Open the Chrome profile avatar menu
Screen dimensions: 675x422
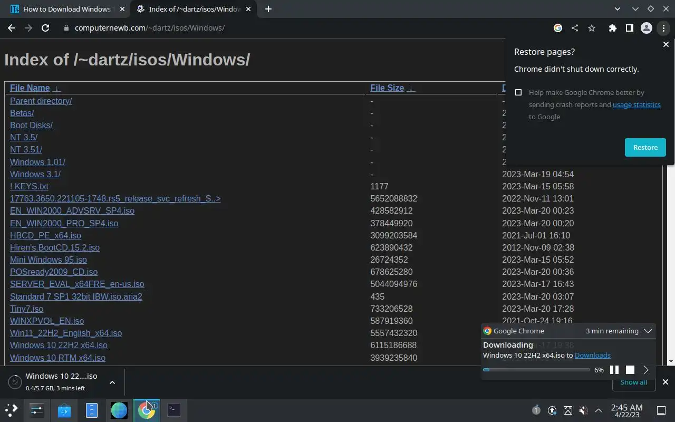[646, 28]
